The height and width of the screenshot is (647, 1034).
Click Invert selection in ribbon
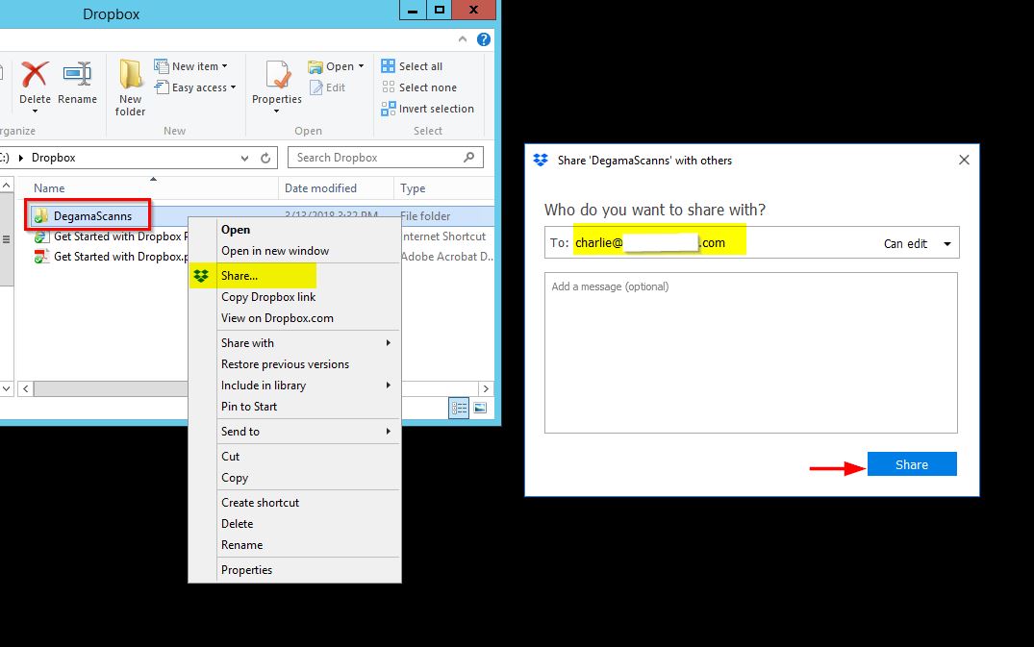[427, 108]
